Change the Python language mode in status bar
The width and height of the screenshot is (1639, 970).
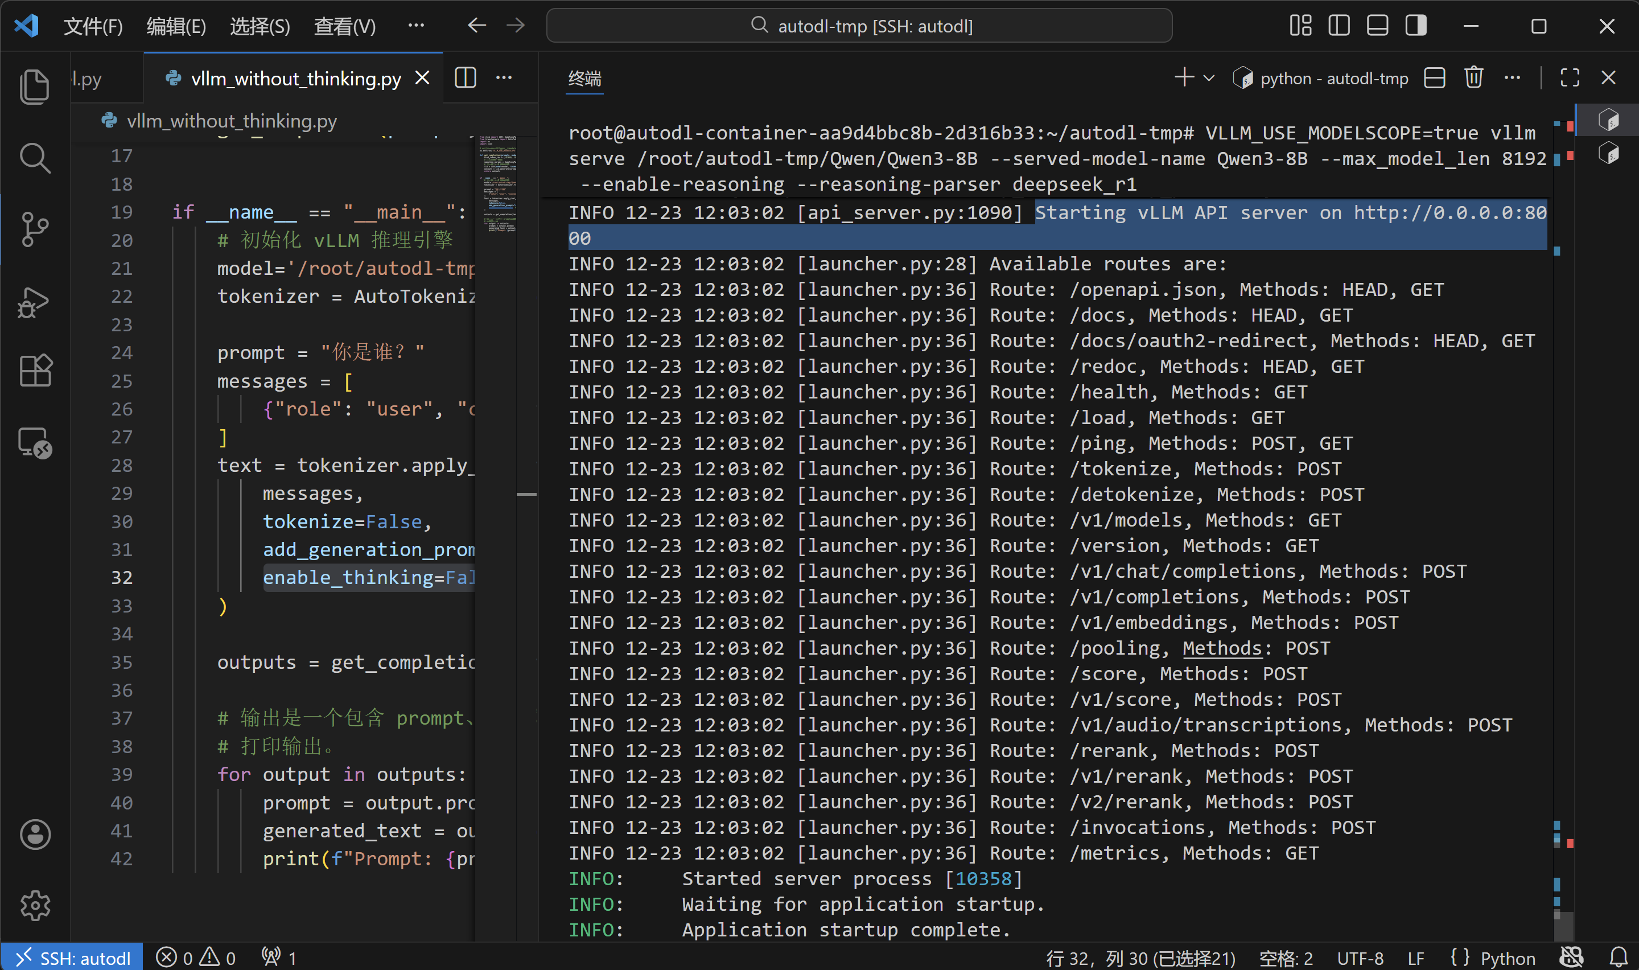click(x=1507, y=957)
